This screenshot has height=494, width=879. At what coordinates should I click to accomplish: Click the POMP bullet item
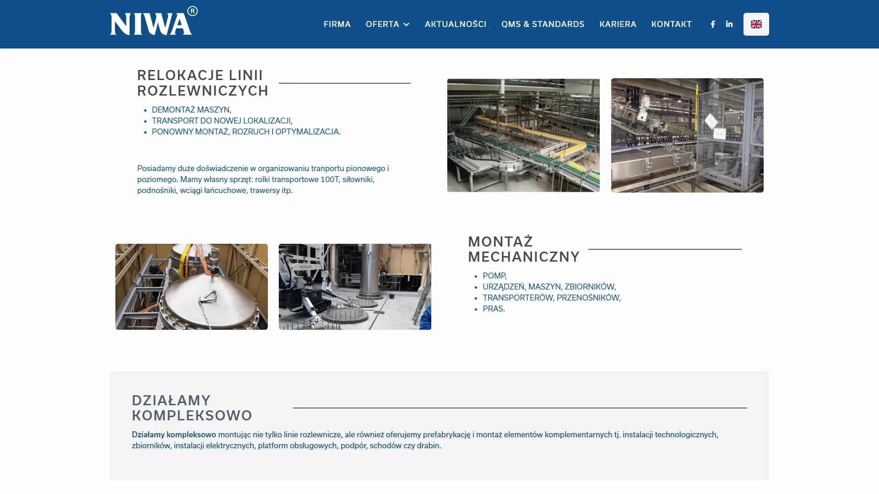[494, 276]
